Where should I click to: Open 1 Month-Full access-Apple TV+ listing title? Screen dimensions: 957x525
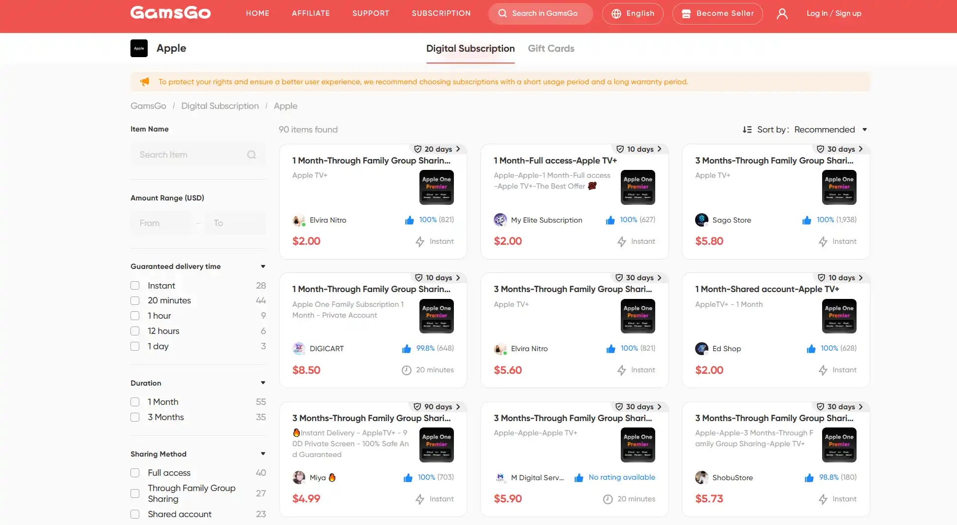click(x=555, y=161)
